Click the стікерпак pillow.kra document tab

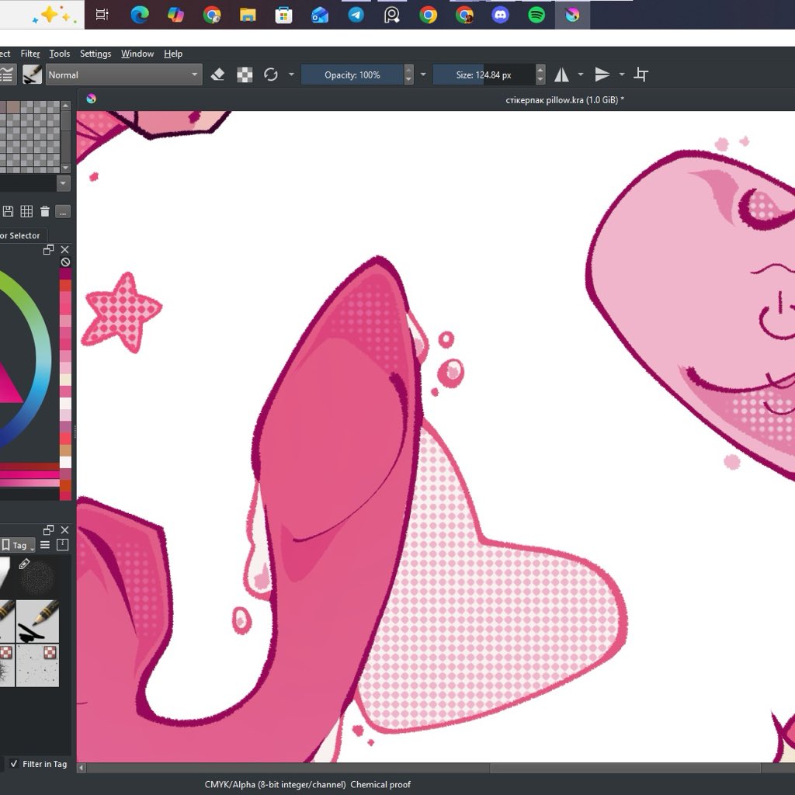(x=564, y=100)
